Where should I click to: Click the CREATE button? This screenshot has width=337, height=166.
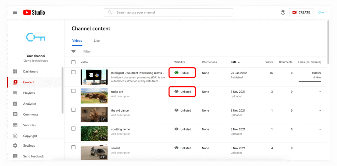(301, 12)
